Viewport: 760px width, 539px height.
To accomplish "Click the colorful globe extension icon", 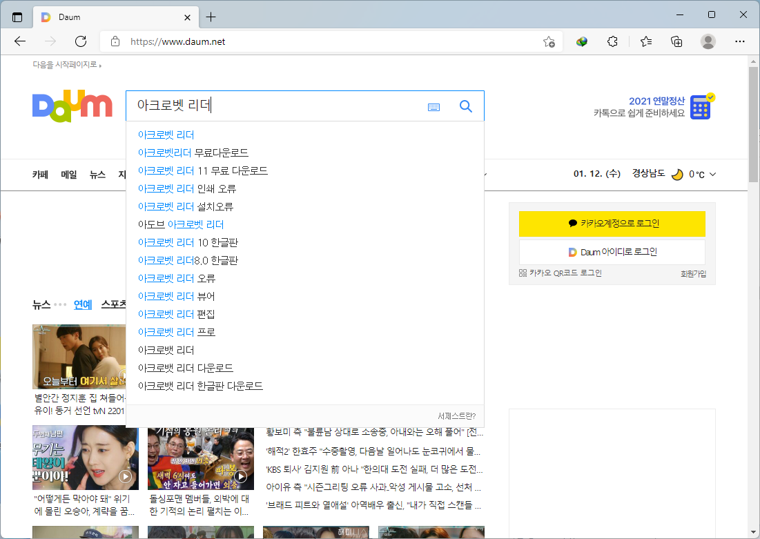I will 582,41.
